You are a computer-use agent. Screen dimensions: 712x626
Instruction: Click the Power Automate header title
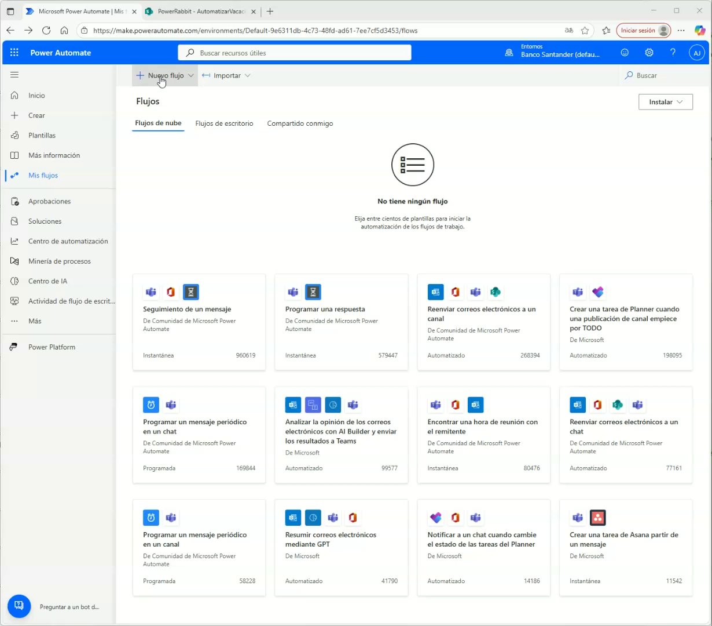pos(61,53)
